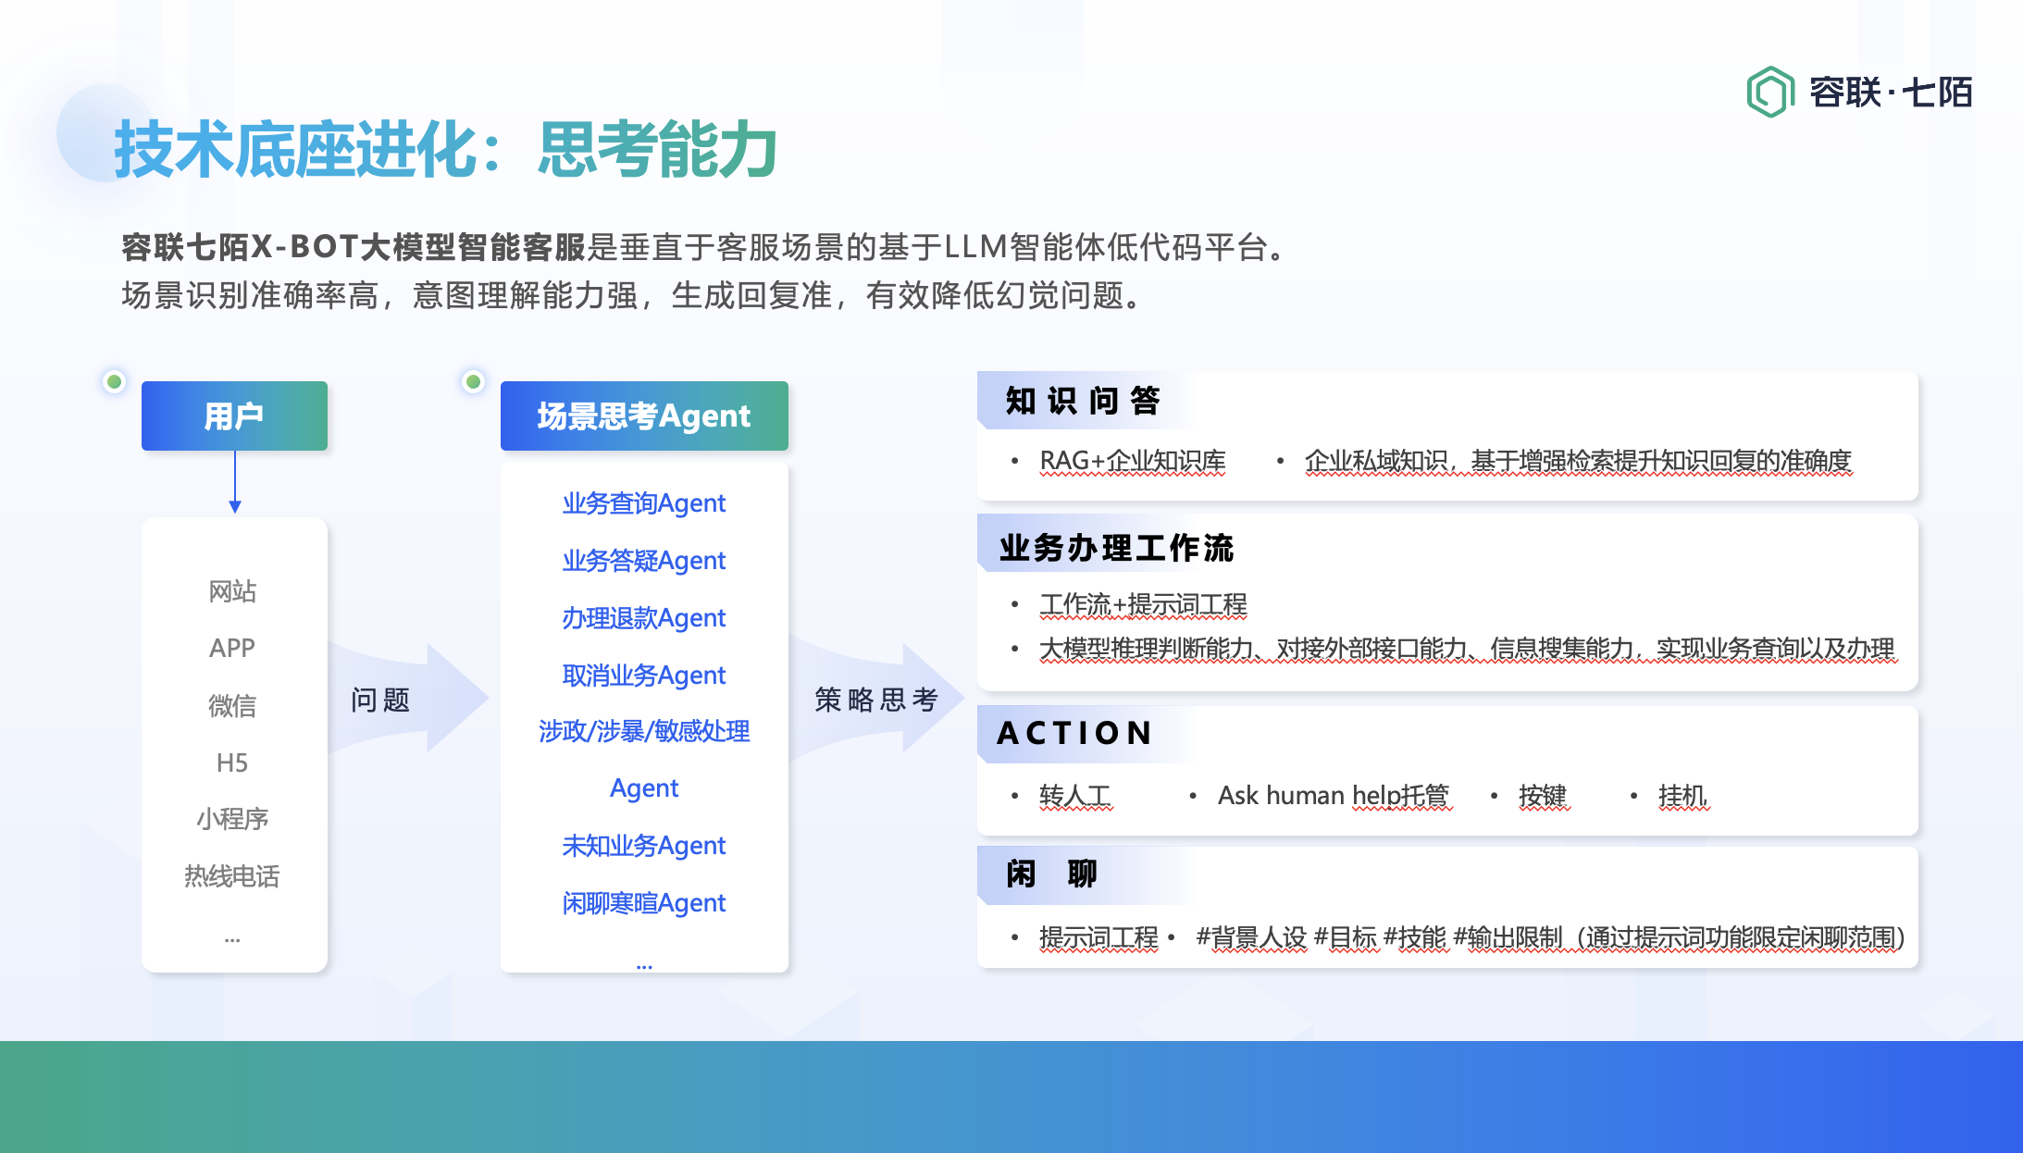Select the 场景思考Agent header box

644,415
